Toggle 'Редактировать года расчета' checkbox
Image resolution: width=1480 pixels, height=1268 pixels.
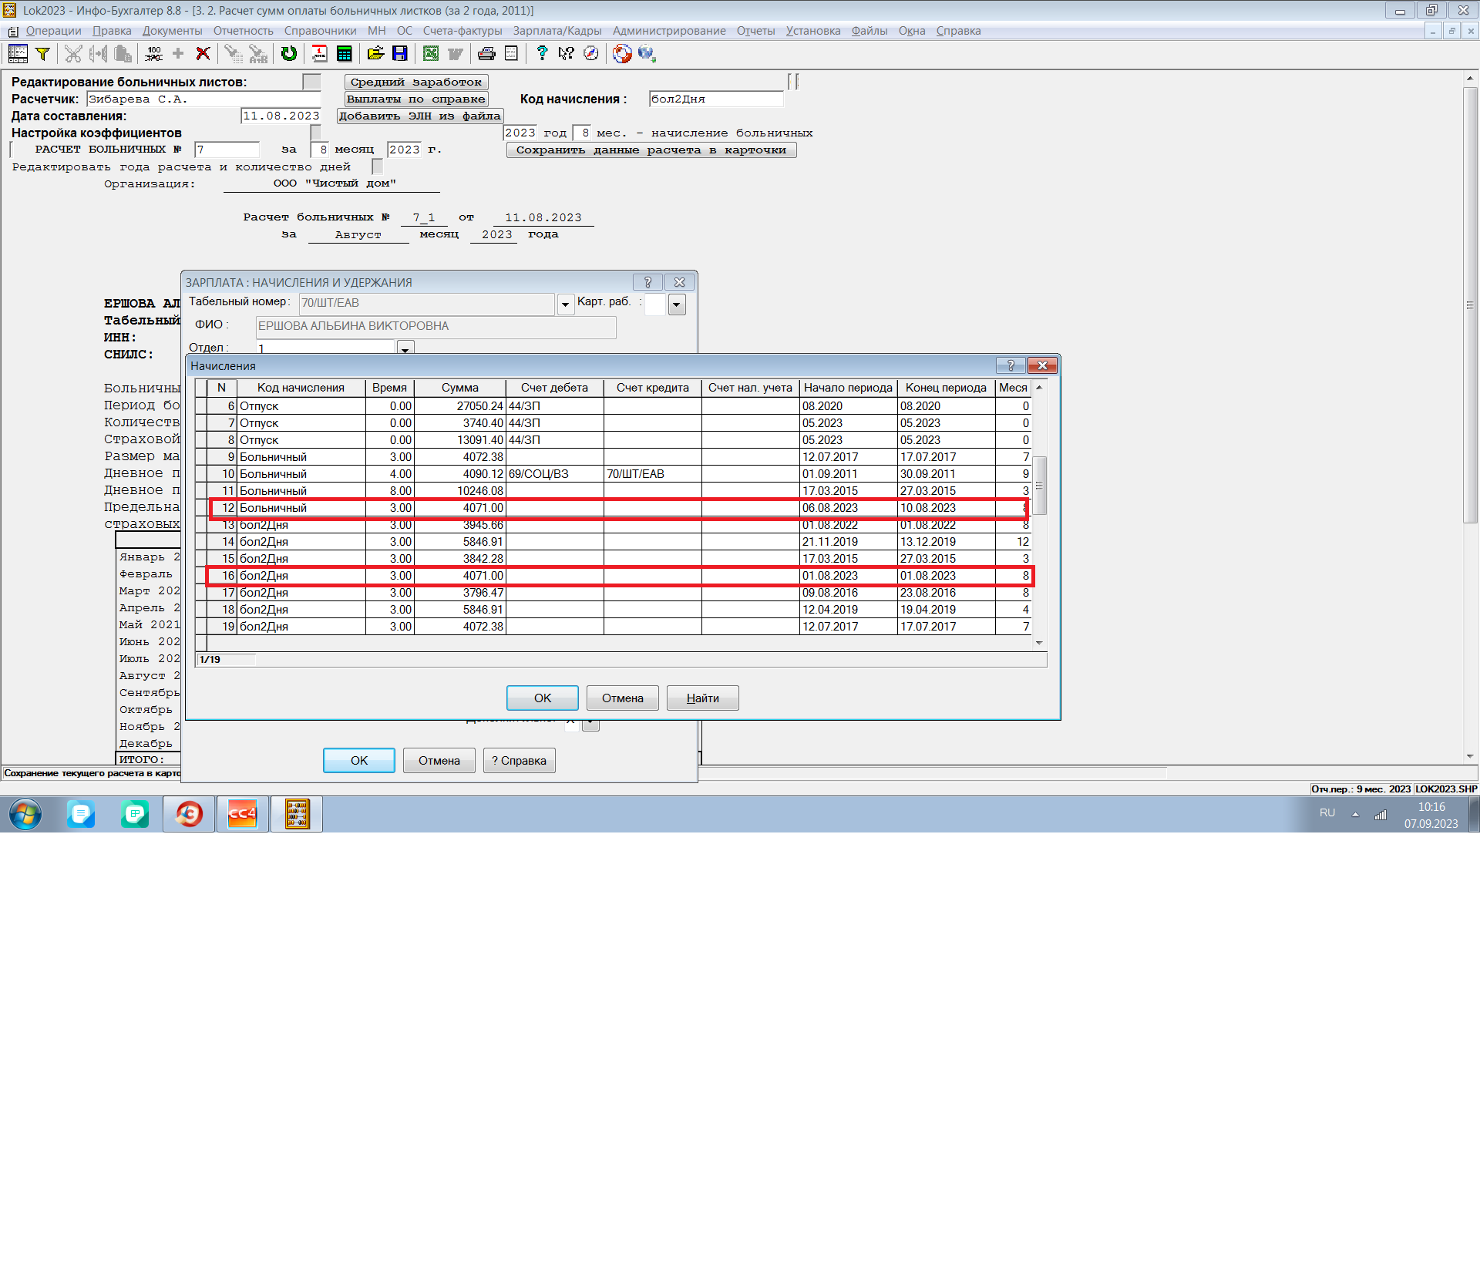(x=377, y=166)
